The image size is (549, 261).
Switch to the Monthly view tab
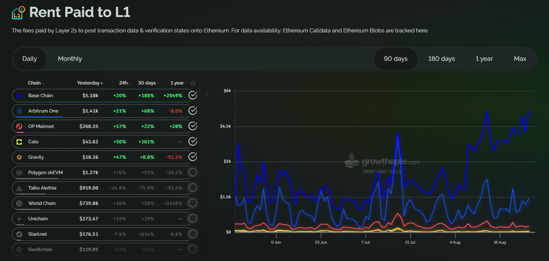(70, 59)
